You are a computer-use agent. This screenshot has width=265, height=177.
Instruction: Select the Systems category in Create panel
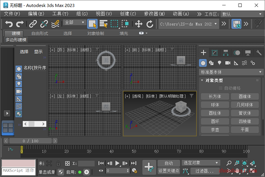(x=253, y=63)
